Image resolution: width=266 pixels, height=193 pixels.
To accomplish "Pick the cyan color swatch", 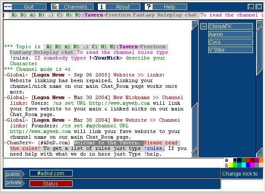I will pos(244,165).
